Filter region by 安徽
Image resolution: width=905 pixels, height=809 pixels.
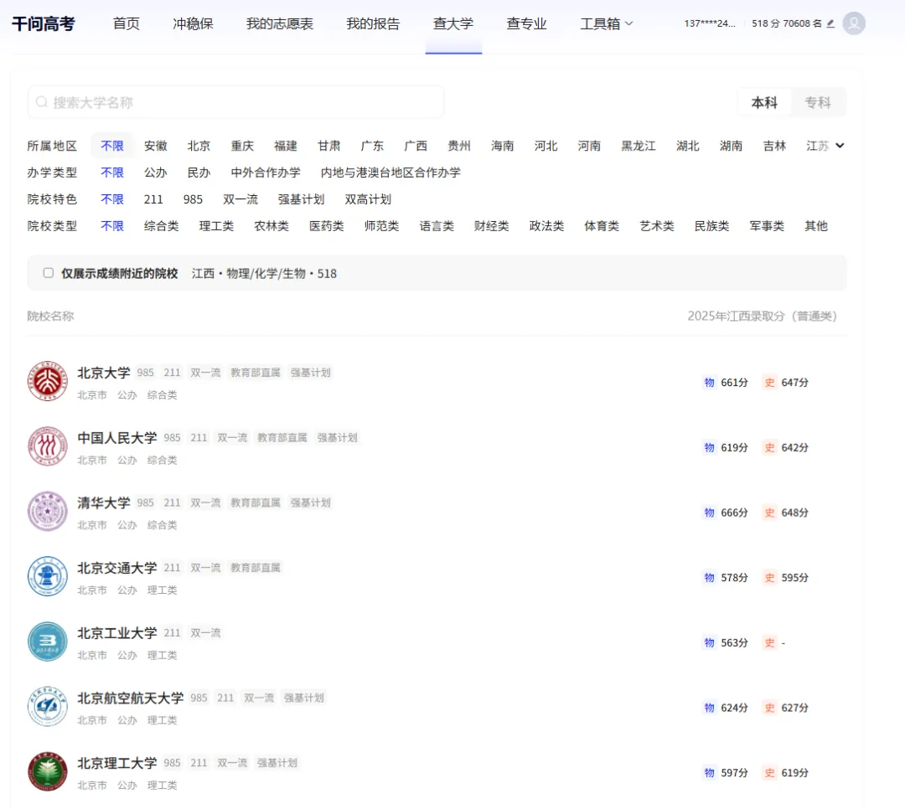coord(155,146)
